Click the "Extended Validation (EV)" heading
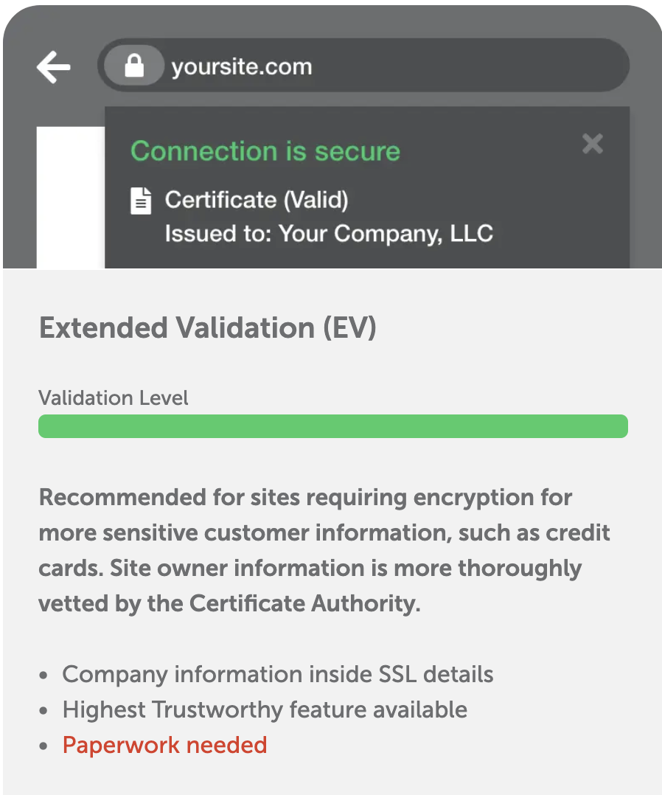The image size is (662, 795). (x=207, y=328)
